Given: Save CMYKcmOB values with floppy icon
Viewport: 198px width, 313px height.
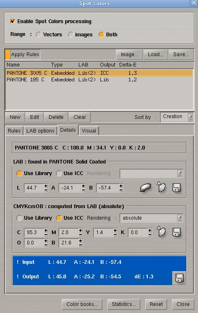Looking at the screenshot, I should click(177, 232).
